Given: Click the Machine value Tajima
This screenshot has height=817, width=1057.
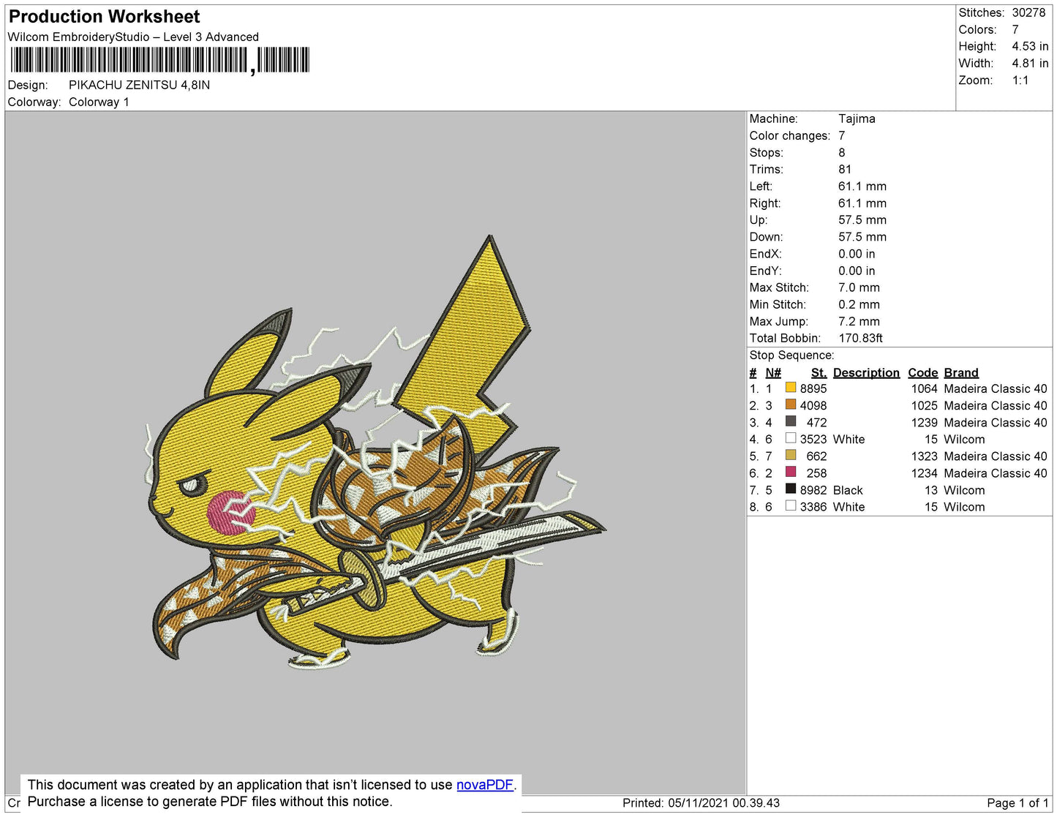Looking at the screenshot, I should tap(857, 118).
